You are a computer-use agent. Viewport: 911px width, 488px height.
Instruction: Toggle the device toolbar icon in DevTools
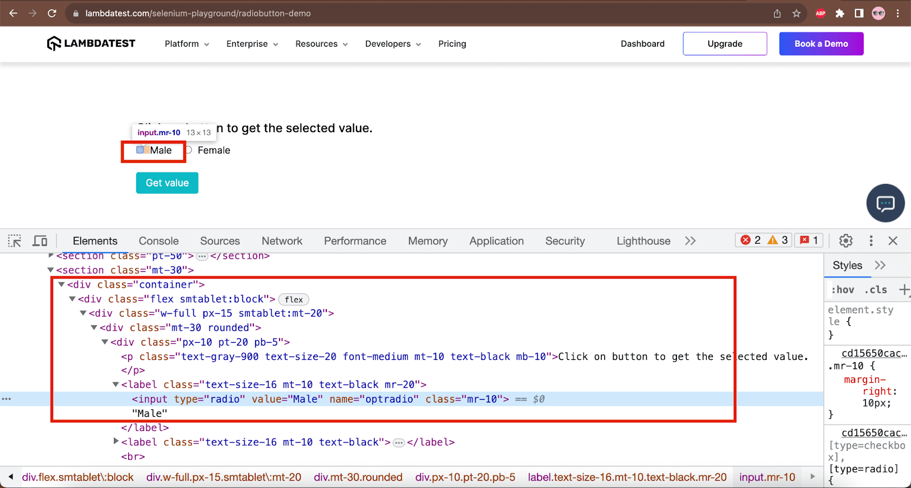click(x=40, y=241)
